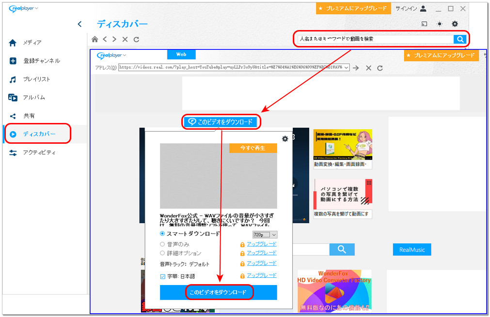Switch to the Web tab
Image resolution: width=490 pixels, height=317 pixels.
[181, 55]
